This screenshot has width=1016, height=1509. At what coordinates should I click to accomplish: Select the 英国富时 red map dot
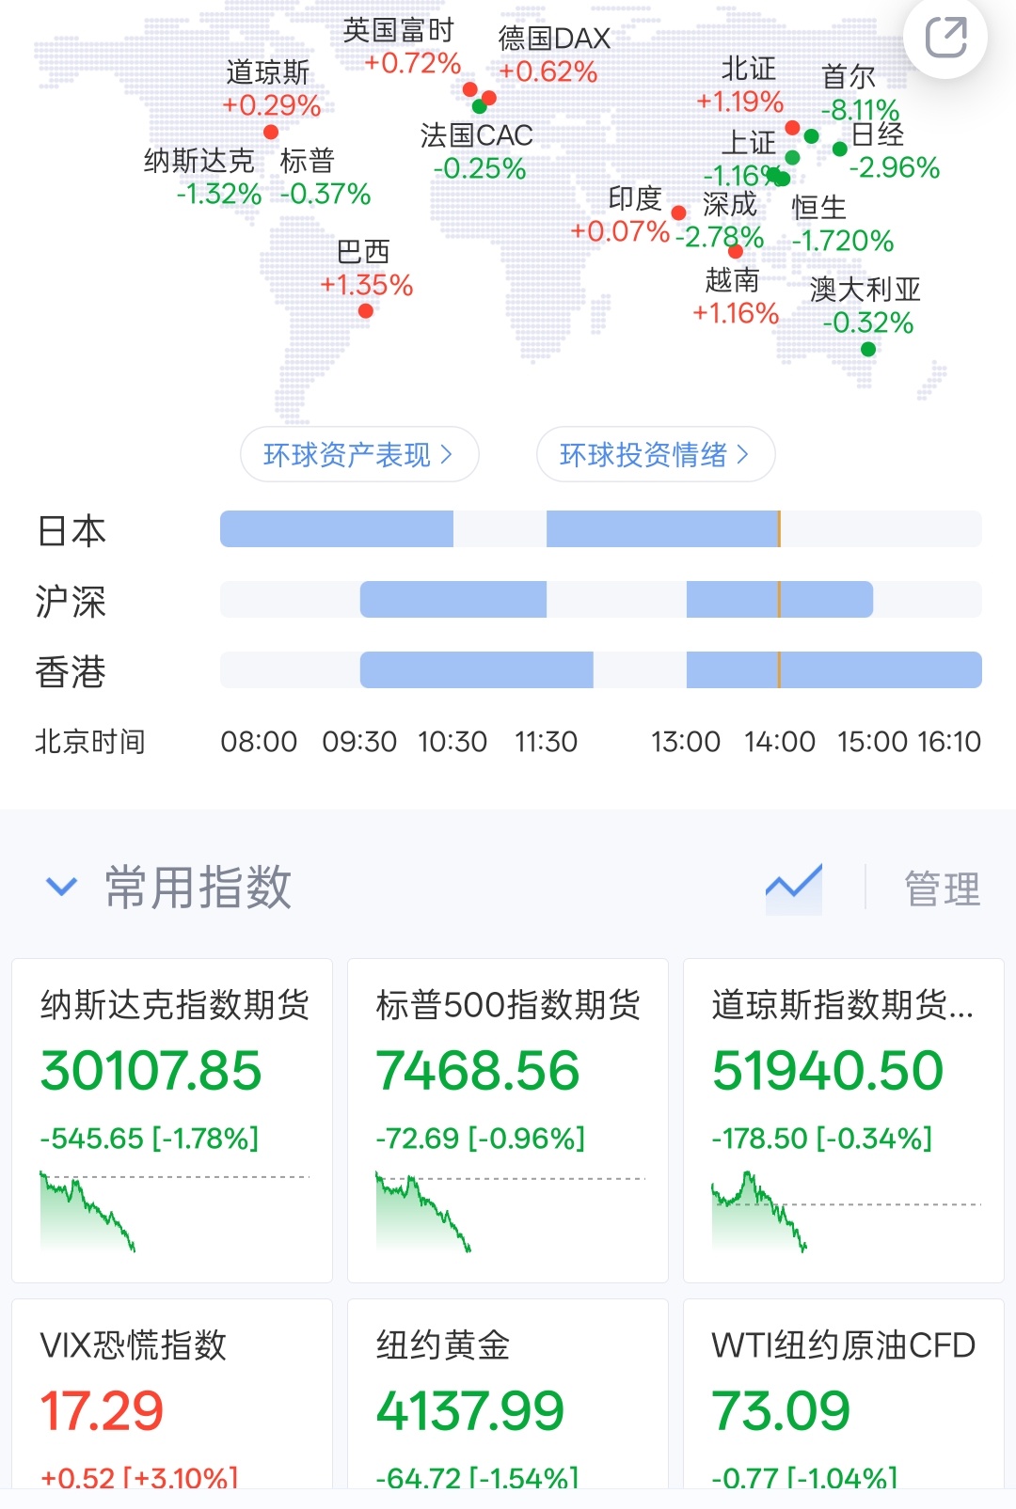(x=470, y=89)
